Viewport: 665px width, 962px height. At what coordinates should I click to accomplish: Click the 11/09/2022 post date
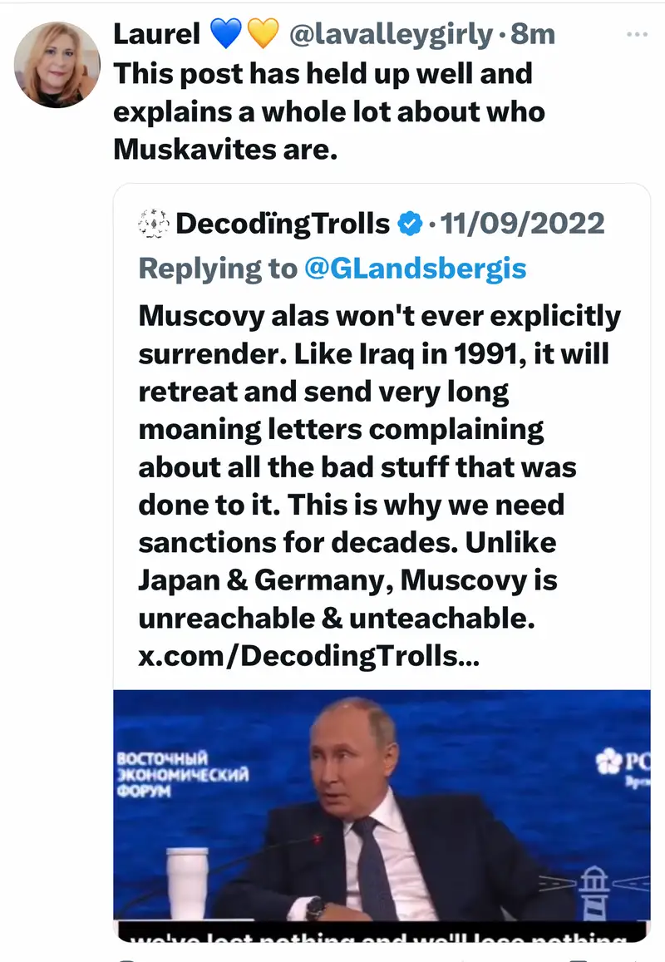coord(522,224)
